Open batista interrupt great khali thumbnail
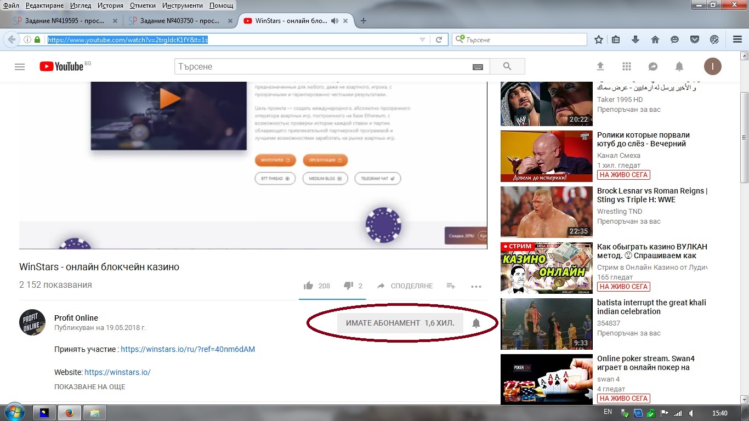 point(547,323)
